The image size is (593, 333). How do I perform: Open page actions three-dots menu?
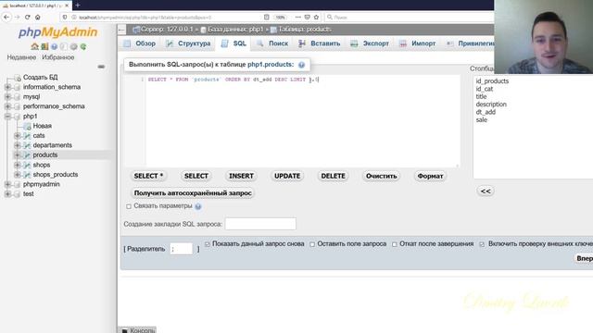click(x=298, y=17)
